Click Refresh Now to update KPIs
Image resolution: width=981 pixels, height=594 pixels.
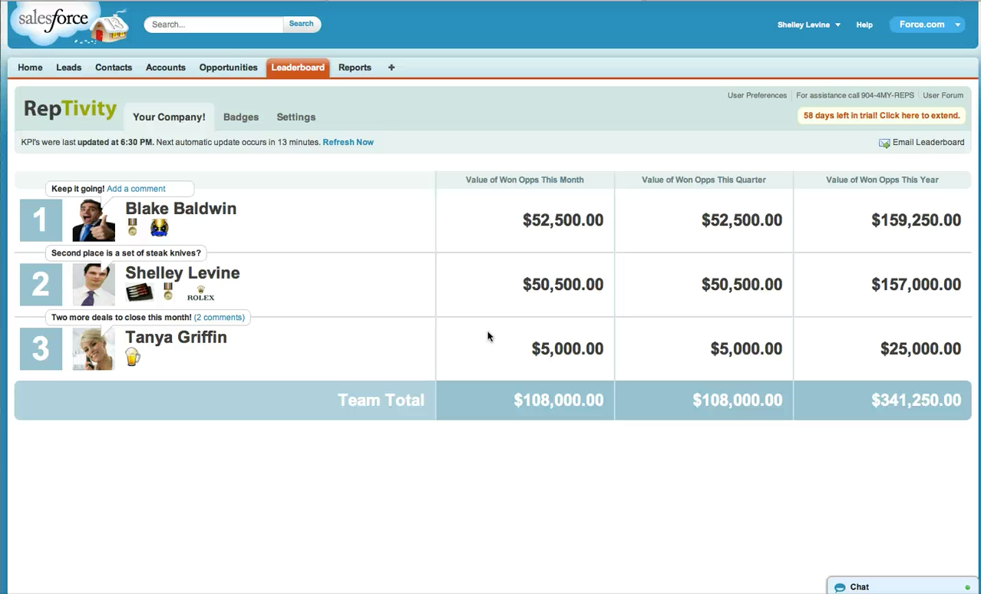click(x=348, y=142)
